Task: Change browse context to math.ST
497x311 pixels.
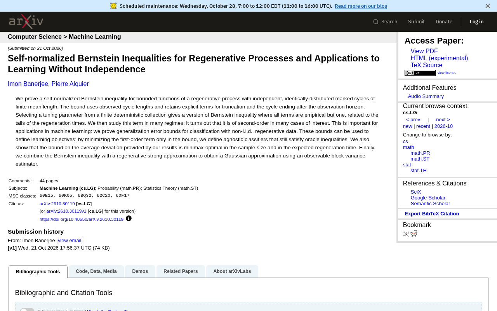Action: click(420, 159)
